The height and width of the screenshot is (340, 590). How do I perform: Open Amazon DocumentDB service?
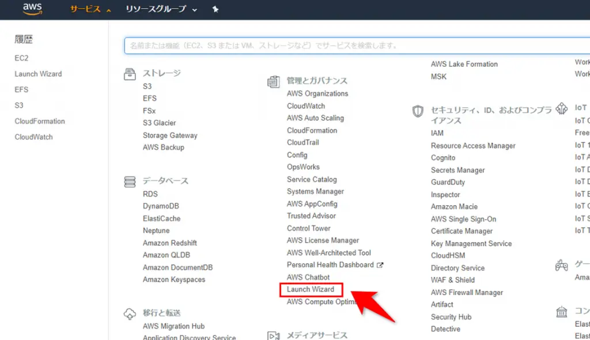click(177, 267)
